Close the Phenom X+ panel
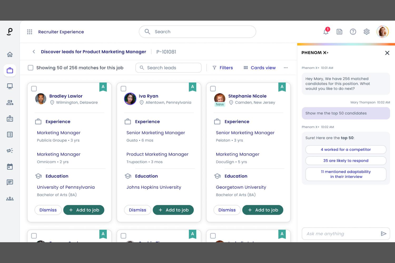 point(387,53)
